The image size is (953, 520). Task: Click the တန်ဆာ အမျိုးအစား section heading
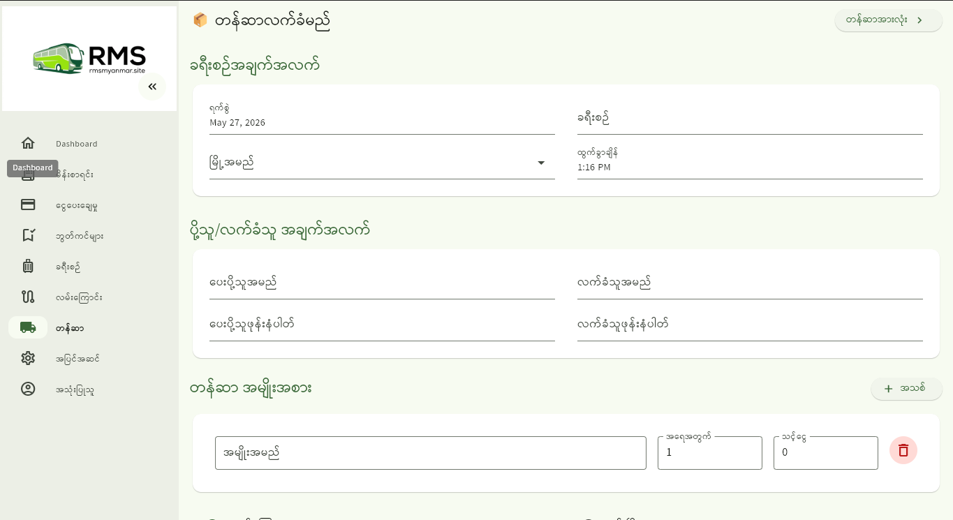click(x=251, y=388)
